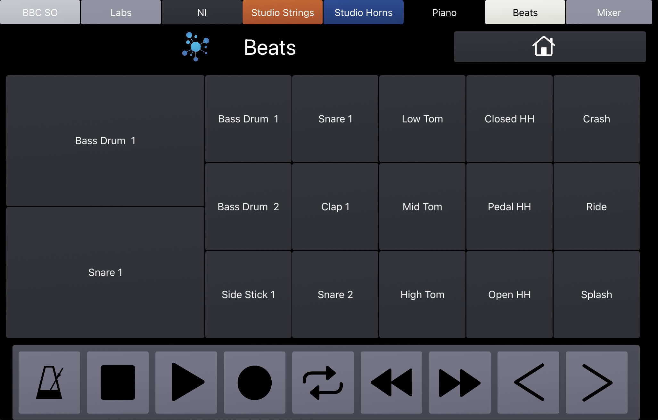
Task: Tap the Low Tom pad
Action: pyautogui.click(x=423, y=119)
